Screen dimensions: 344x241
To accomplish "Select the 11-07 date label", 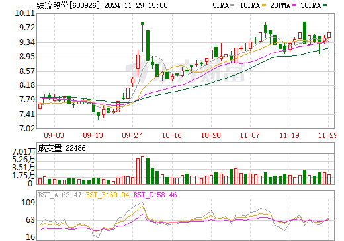I will [249, 135].
